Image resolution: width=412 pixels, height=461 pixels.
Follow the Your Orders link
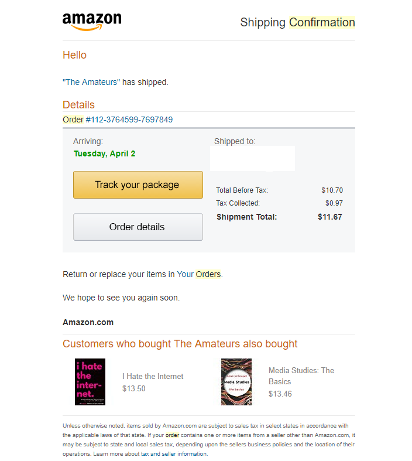click(x=199, y=274)
